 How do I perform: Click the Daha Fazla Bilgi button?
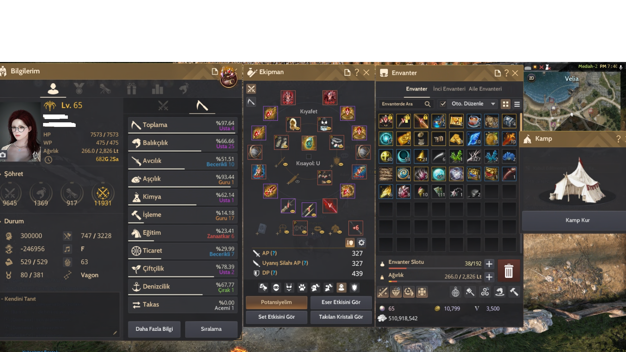click(154, 329)
